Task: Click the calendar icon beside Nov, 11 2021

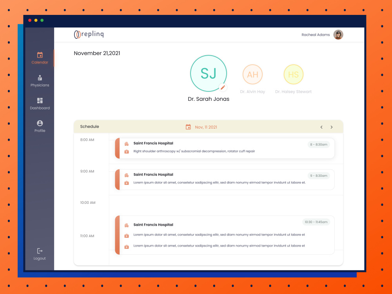Action: pyautogui.click(x=188, y=127)
